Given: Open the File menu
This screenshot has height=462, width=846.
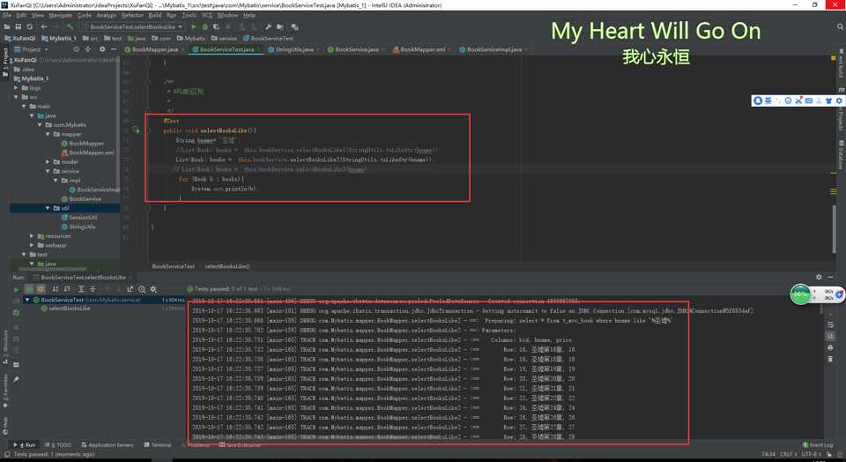Looking at the screenshot, I should click(x=7, y=15).
